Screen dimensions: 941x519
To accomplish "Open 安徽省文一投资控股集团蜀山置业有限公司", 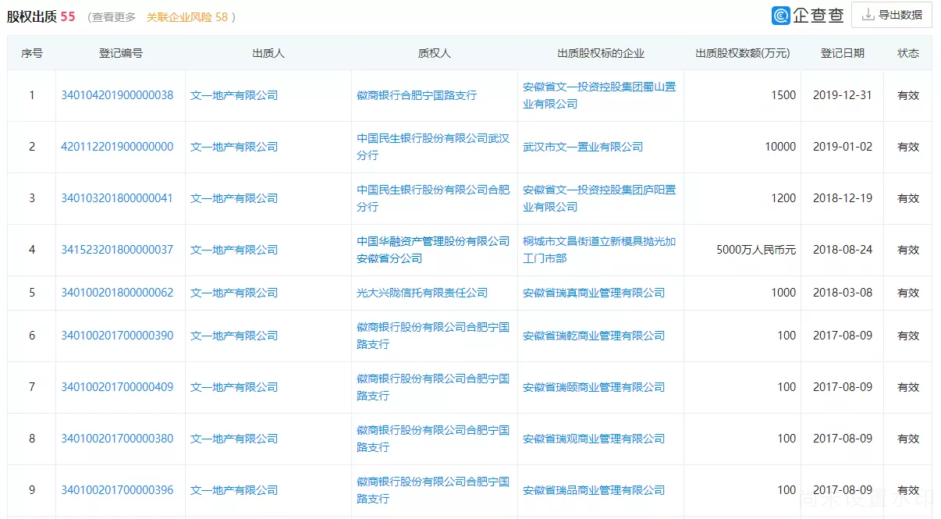I will (x=599, y=95).
